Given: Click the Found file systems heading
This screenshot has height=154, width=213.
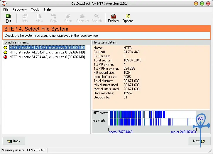Looking at the screenshot, I should [16, 42].
